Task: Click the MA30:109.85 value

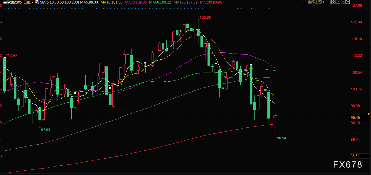Action: (136, 2)
